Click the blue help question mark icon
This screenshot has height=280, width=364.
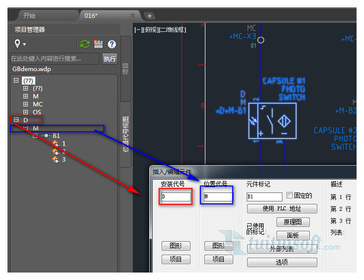tap(111, 44)
